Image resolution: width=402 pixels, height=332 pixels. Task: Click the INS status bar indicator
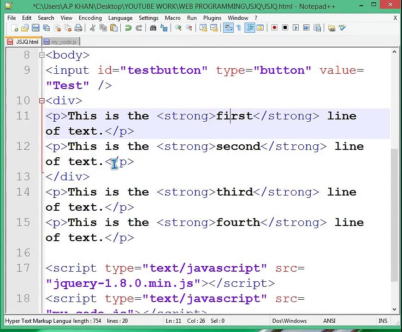[383, 321]
